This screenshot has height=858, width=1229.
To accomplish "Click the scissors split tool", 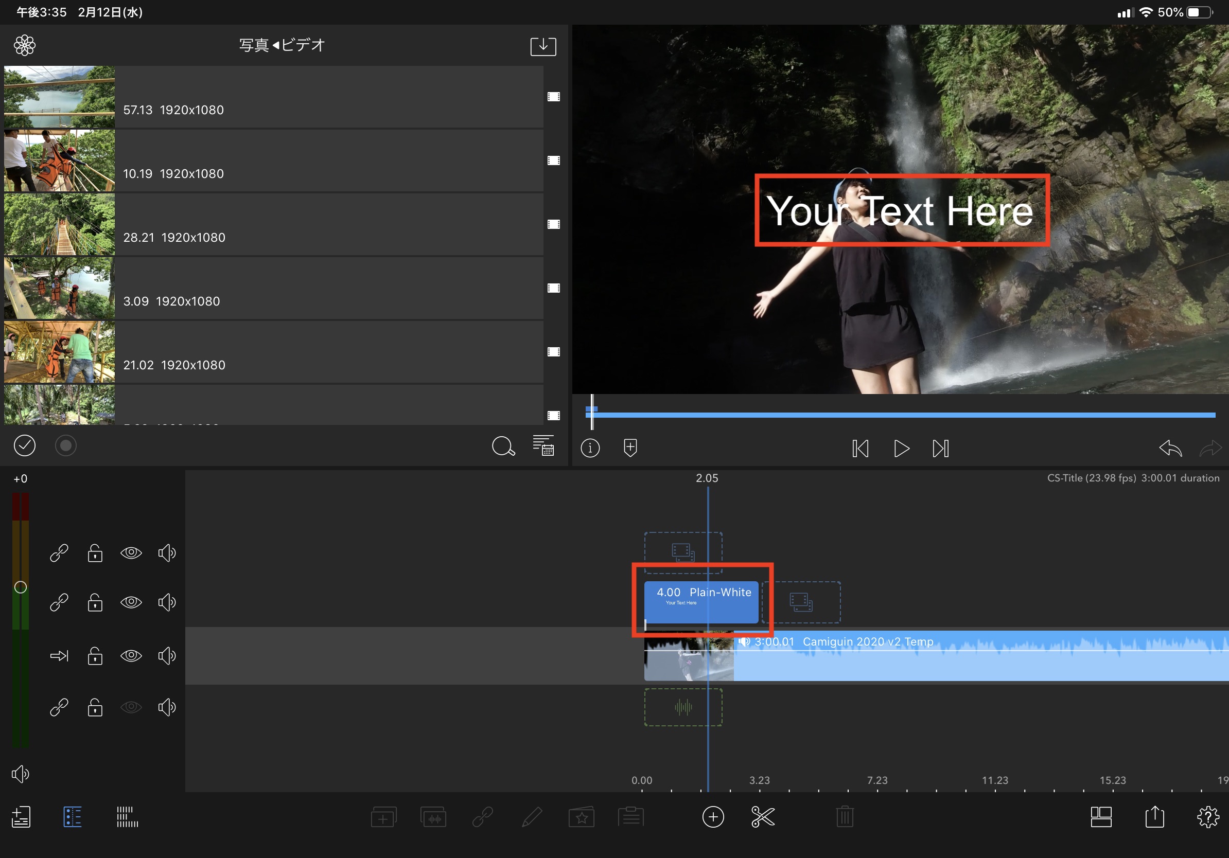I will (762, 817).
